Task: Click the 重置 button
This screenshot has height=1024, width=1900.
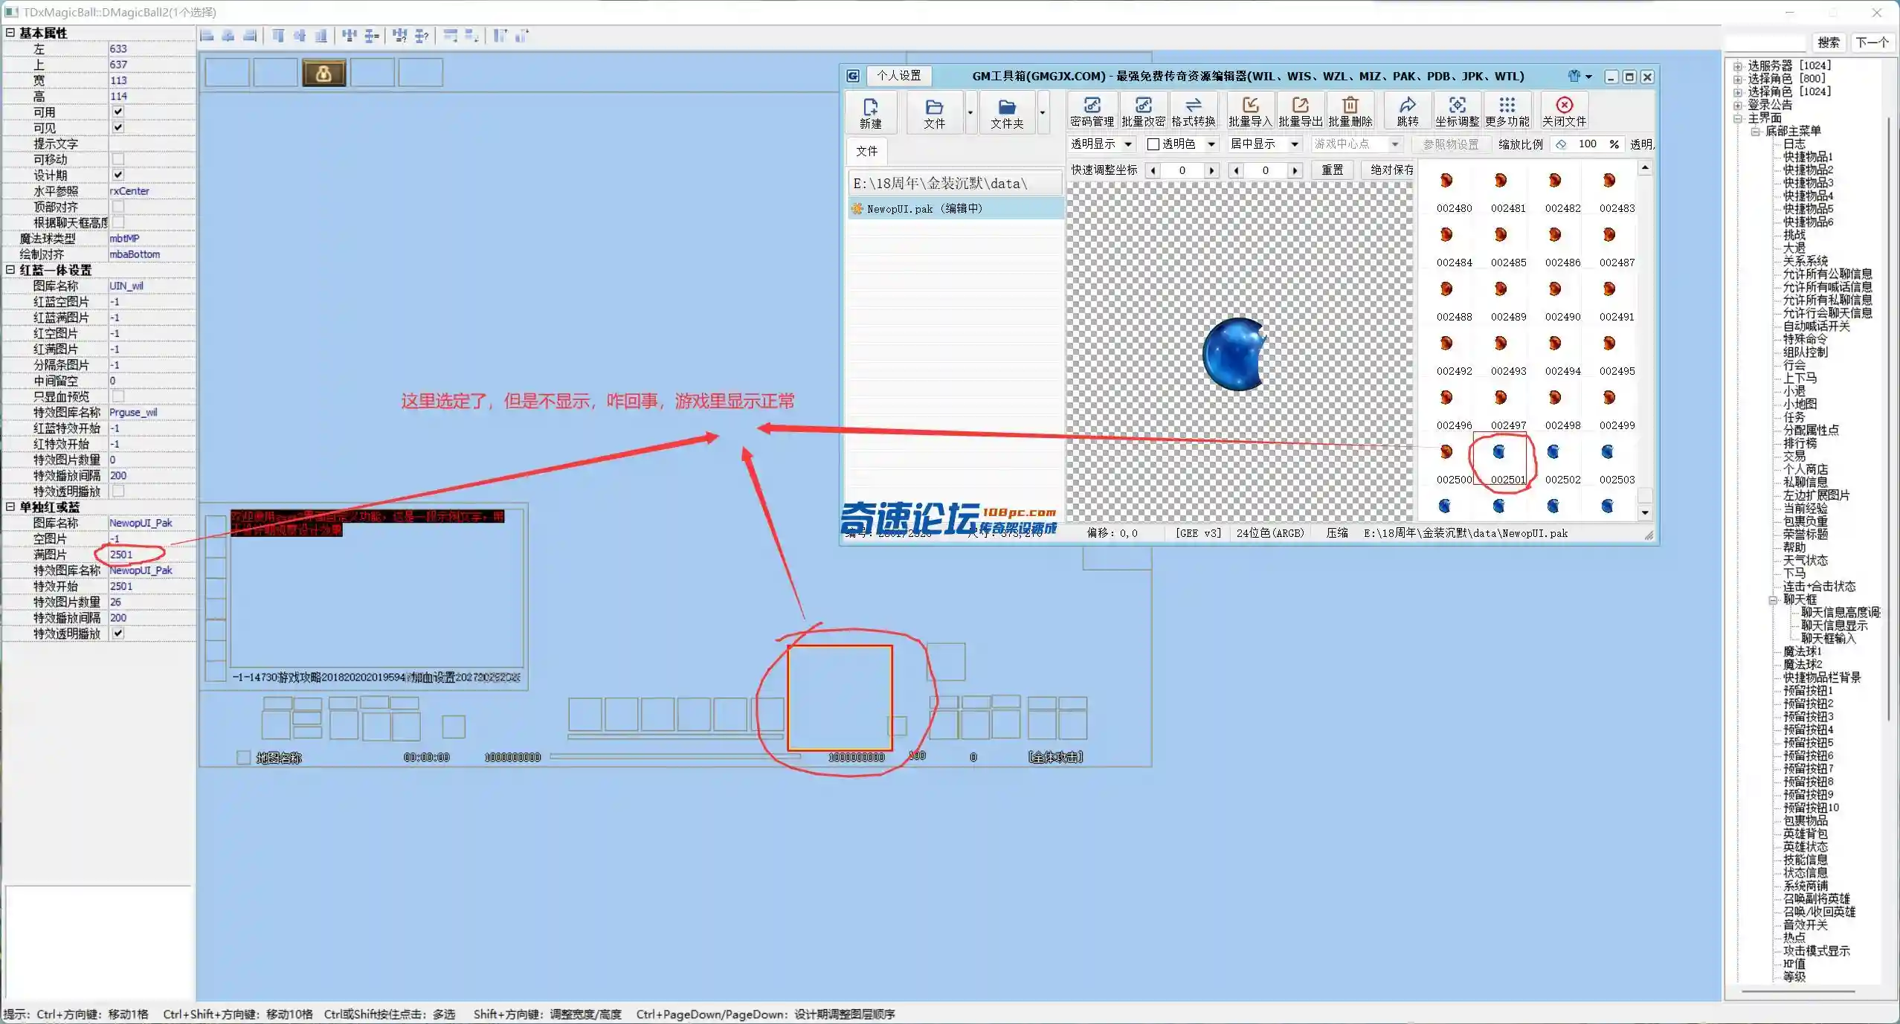Action: (x=1332, y=170)
